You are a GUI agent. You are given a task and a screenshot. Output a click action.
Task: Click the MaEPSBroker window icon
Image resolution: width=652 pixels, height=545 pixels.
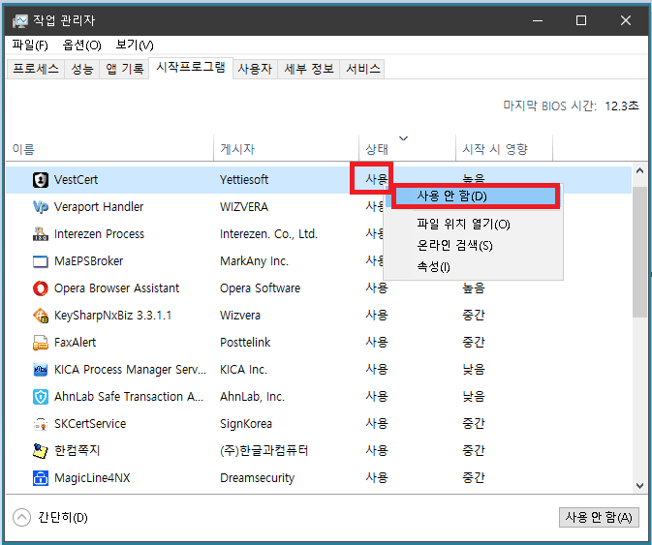click(x=41, y=261)
